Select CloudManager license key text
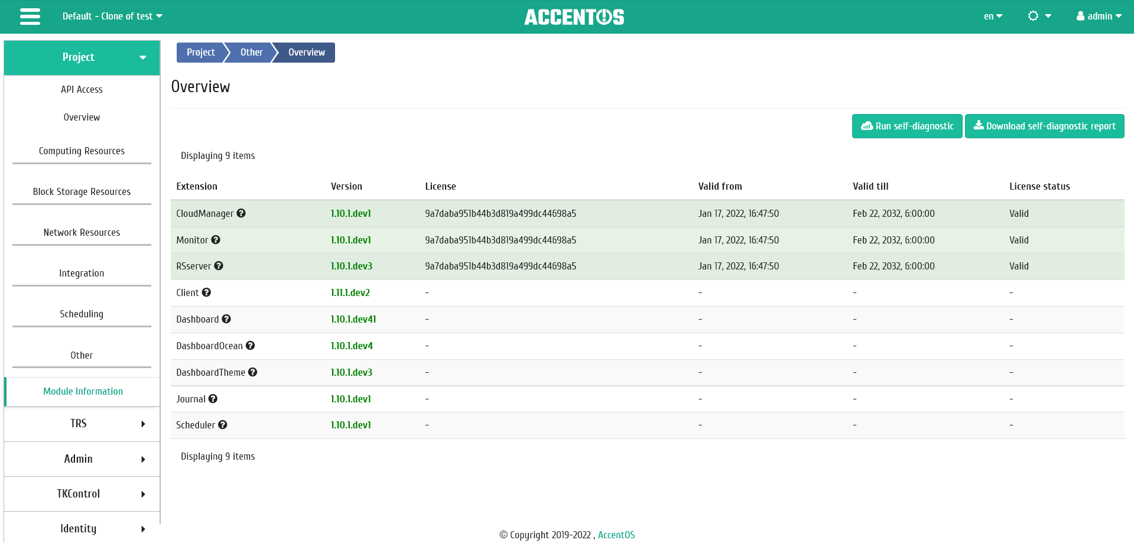This screenshot has height=543, width=1134. [501, 214]
